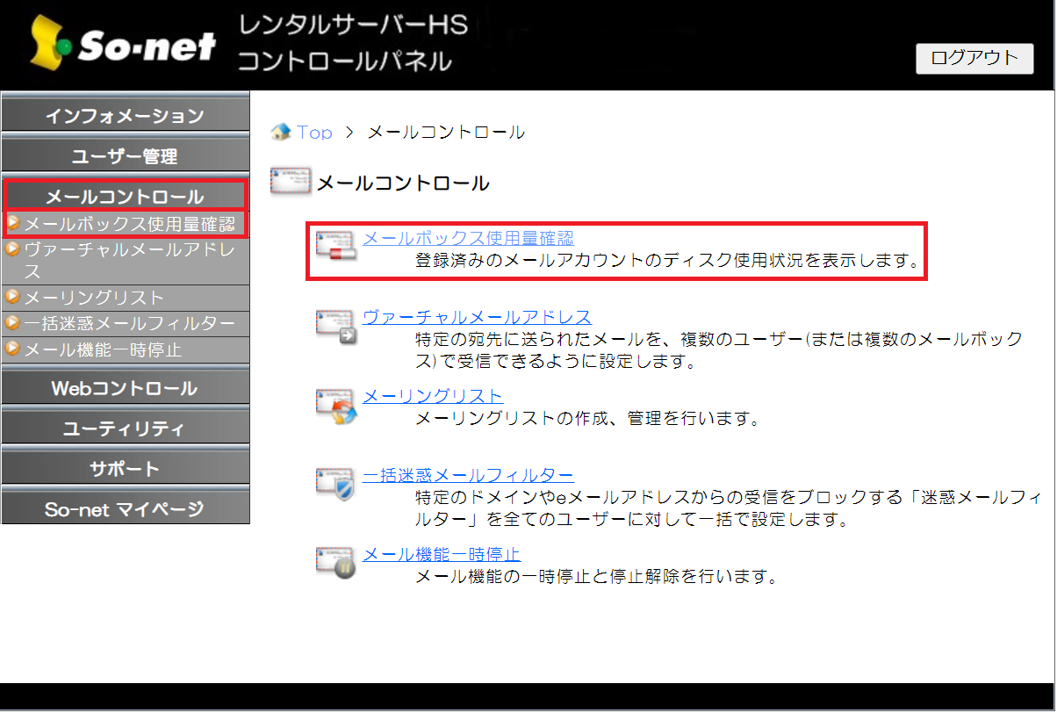The height and width of the screenshot is (713, 1057).
Task: Click the virtual mail address envelope icon
Action: coord(337,326)
